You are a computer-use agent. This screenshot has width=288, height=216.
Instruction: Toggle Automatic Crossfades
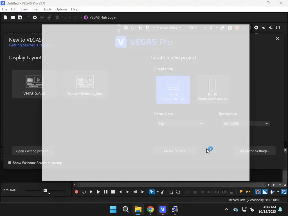click(x=265, y=192)
